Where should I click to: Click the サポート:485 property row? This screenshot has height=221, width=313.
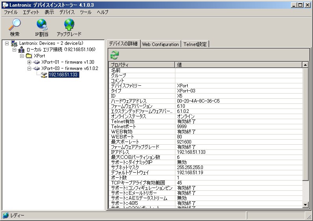pyautogui.click(x=206, y=203)
